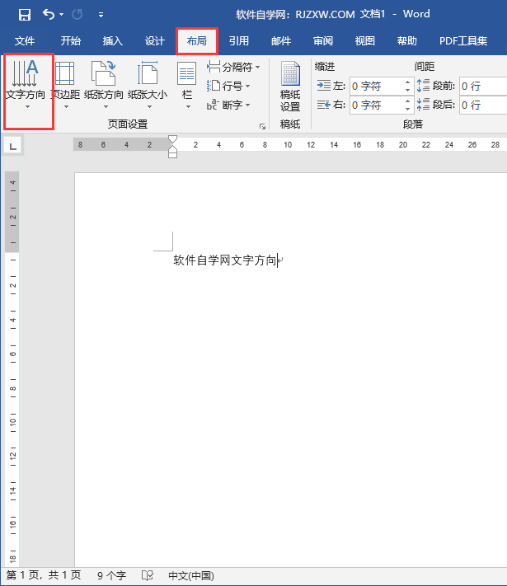The width and height of the screenshot is (507, 586).
Task: Open the 帮助 tab
Action: [406, 40]
